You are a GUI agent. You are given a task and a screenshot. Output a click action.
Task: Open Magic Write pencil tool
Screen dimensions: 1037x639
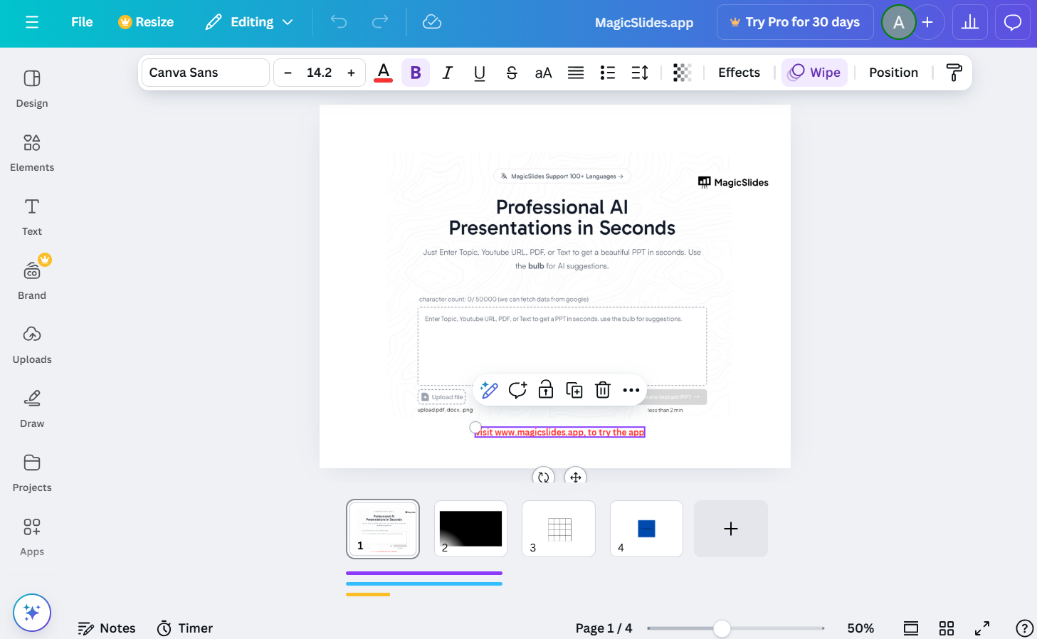pos(489,390)
